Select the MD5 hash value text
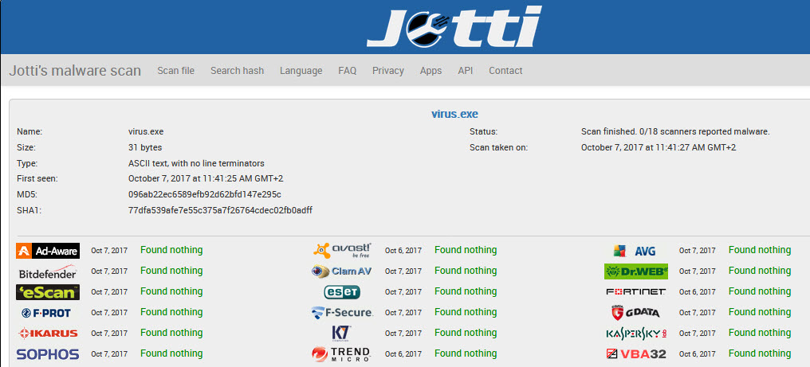 tap(205, 194)
